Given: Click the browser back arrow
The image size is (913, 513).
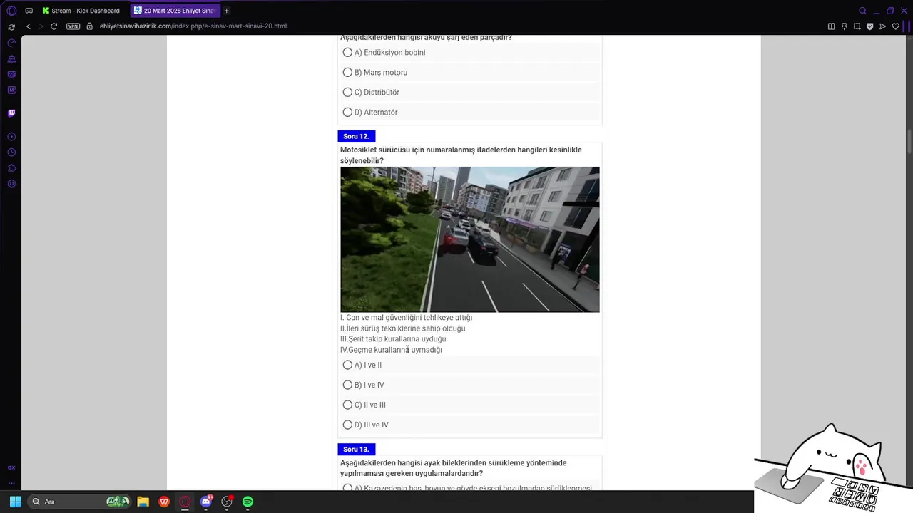Looking at the screenshot, I should click(29, 26).
